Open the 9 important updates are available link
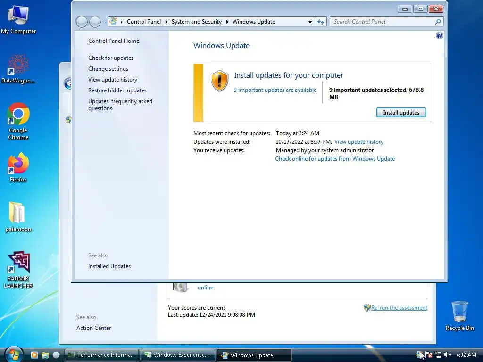Screen dimensions: 483x362 [275, 90]
